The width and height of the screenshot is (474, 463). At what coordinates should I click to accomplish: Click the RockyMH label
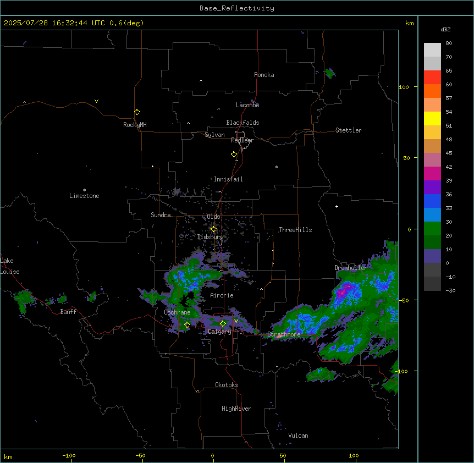[x=135, y=125]
